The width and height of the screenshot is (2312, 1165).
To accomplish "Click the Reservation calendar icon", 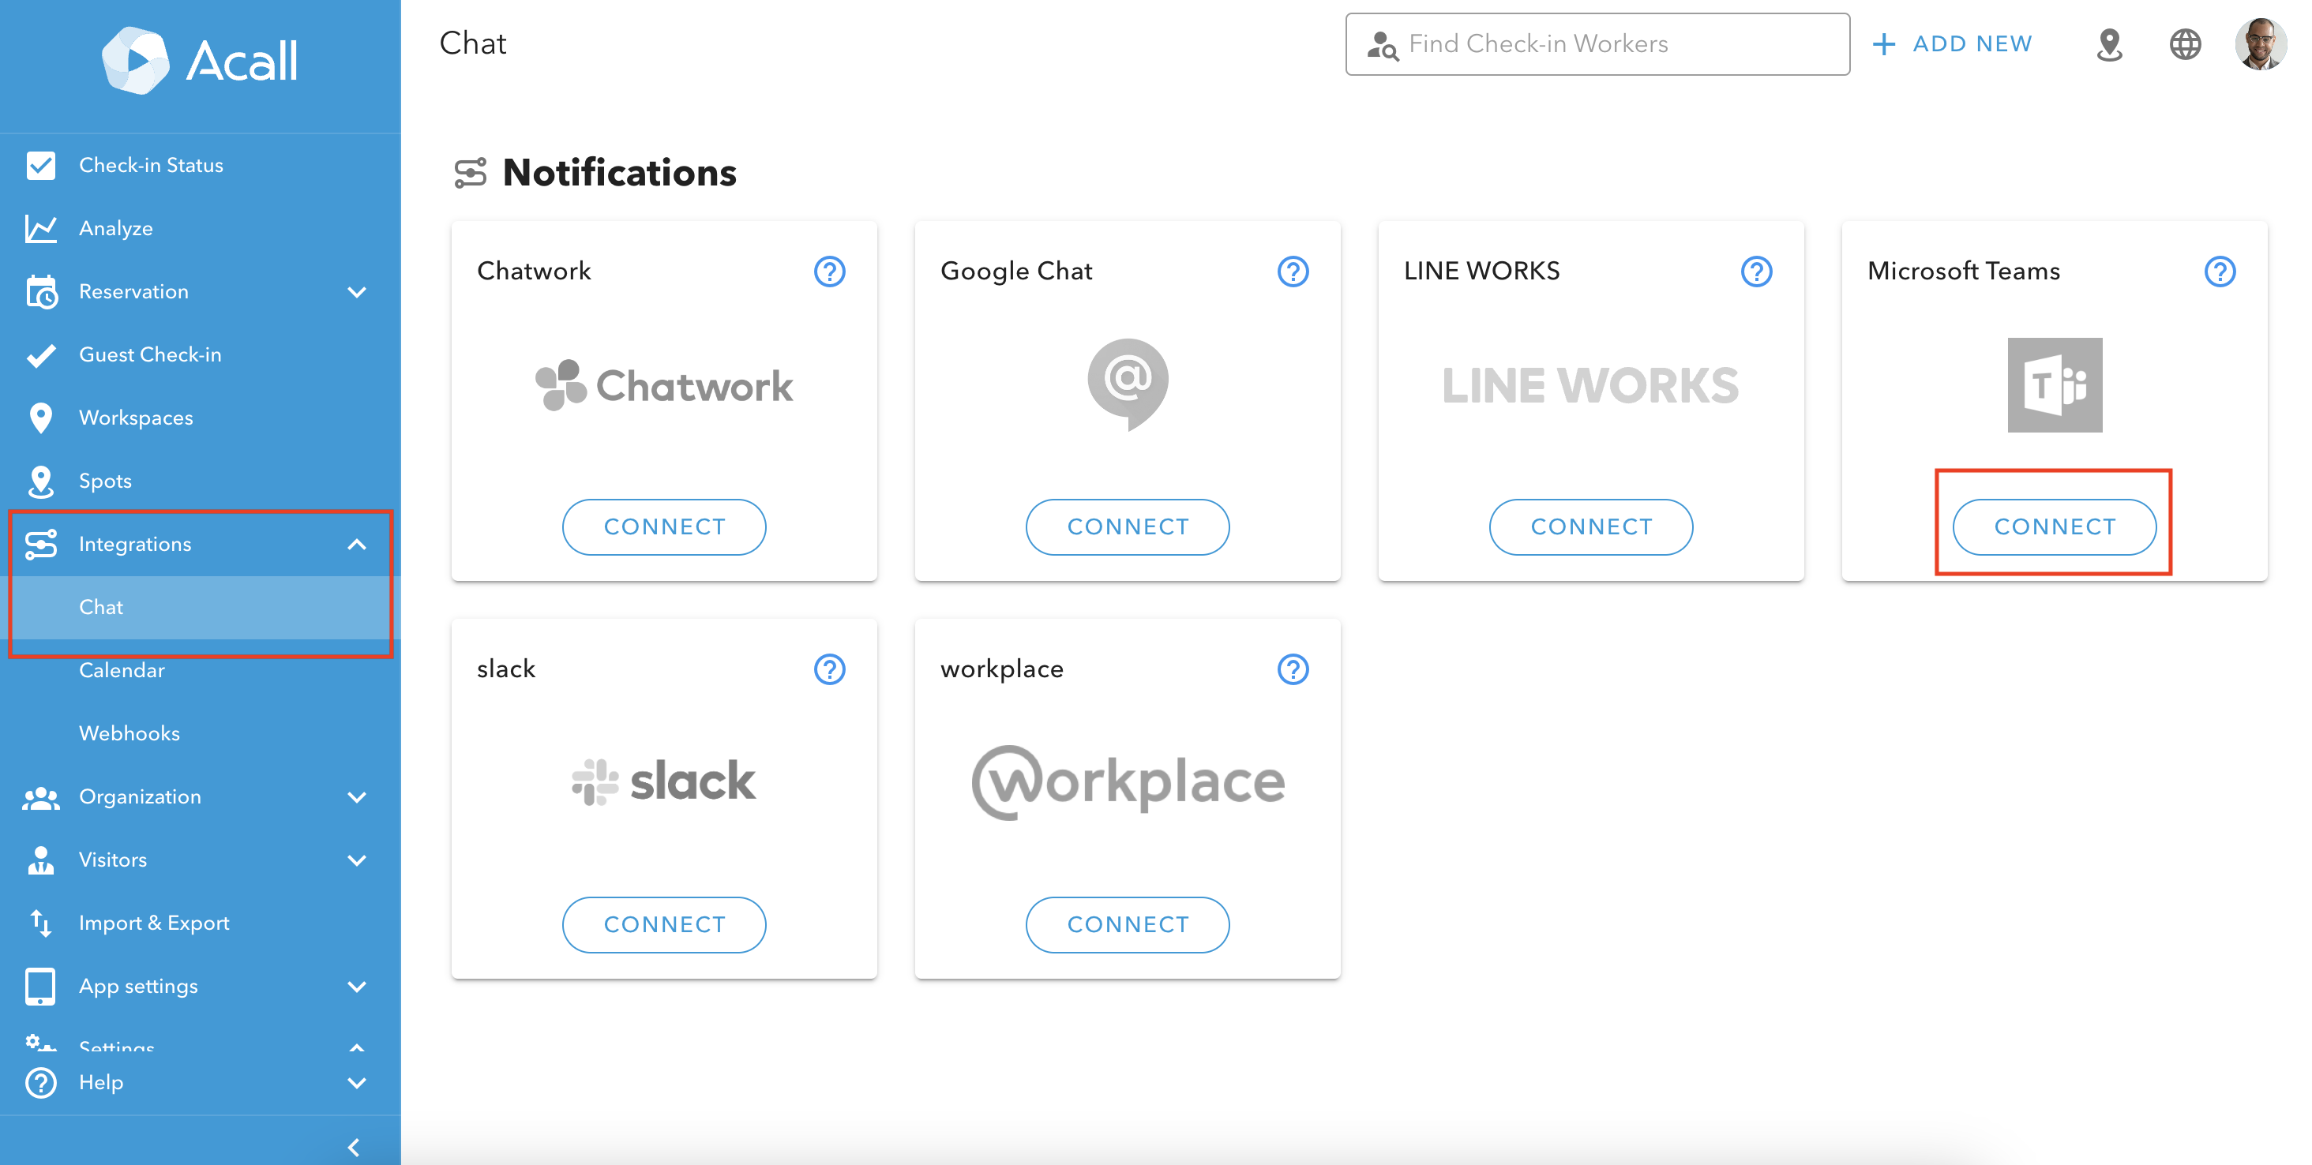I will 40,291.
